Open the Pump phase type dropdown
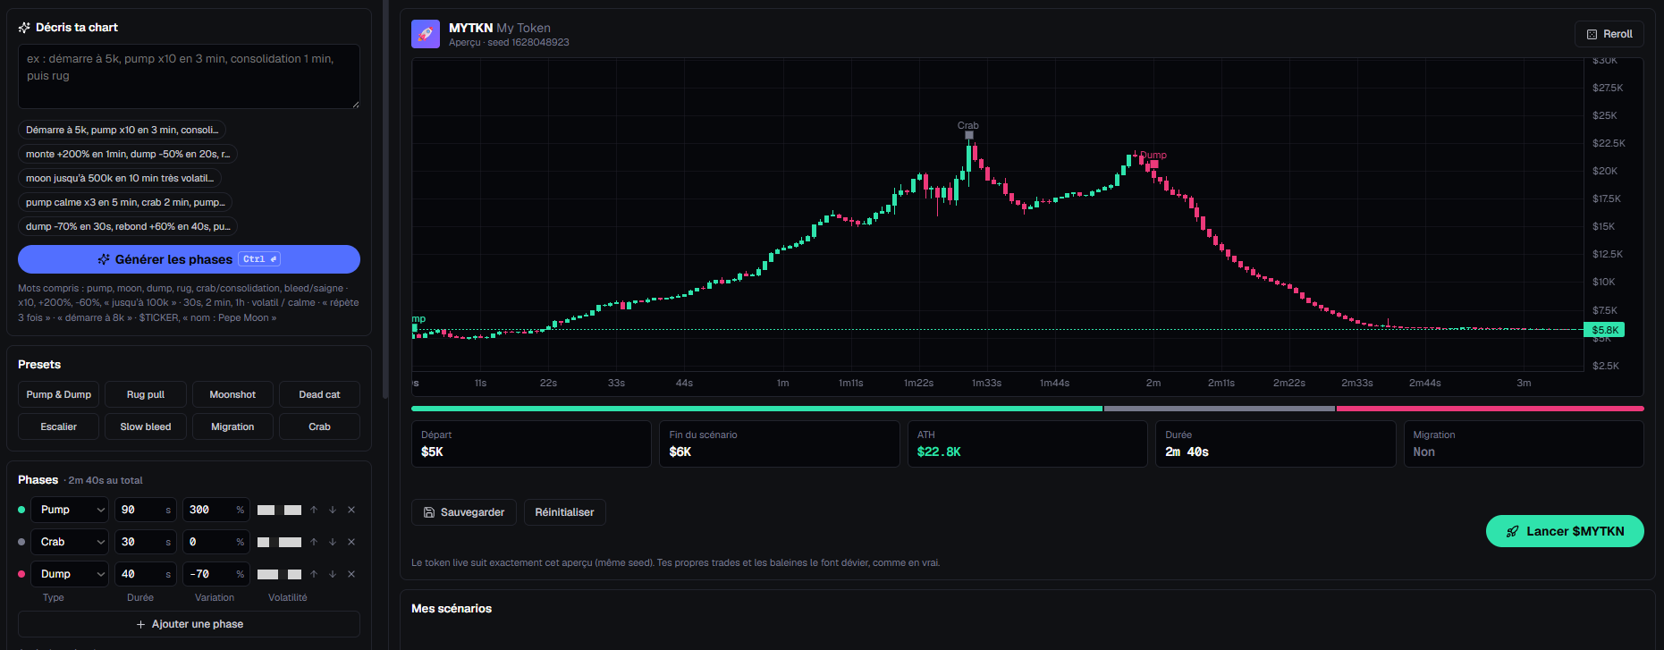This screenshot has width=1664, height=650. [70, 510]
